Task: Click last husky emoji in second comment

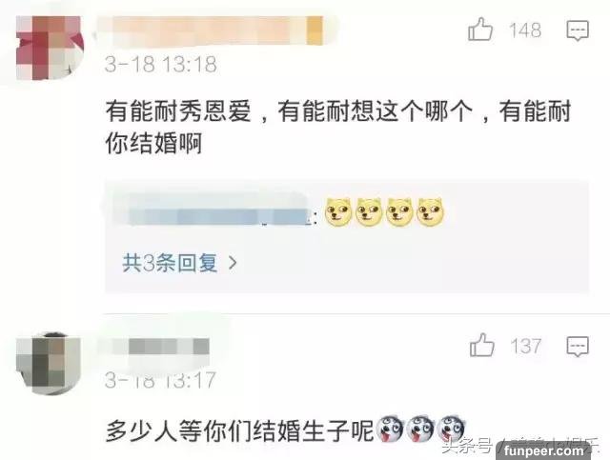Action: (451, 429)
